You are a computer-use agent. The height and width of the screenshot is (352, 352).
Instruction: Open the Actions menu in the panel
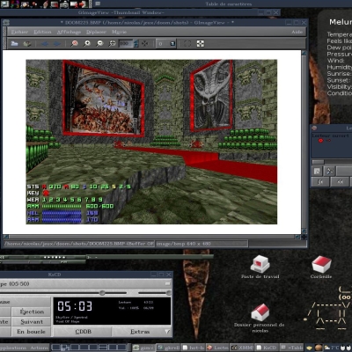(39, 348)
